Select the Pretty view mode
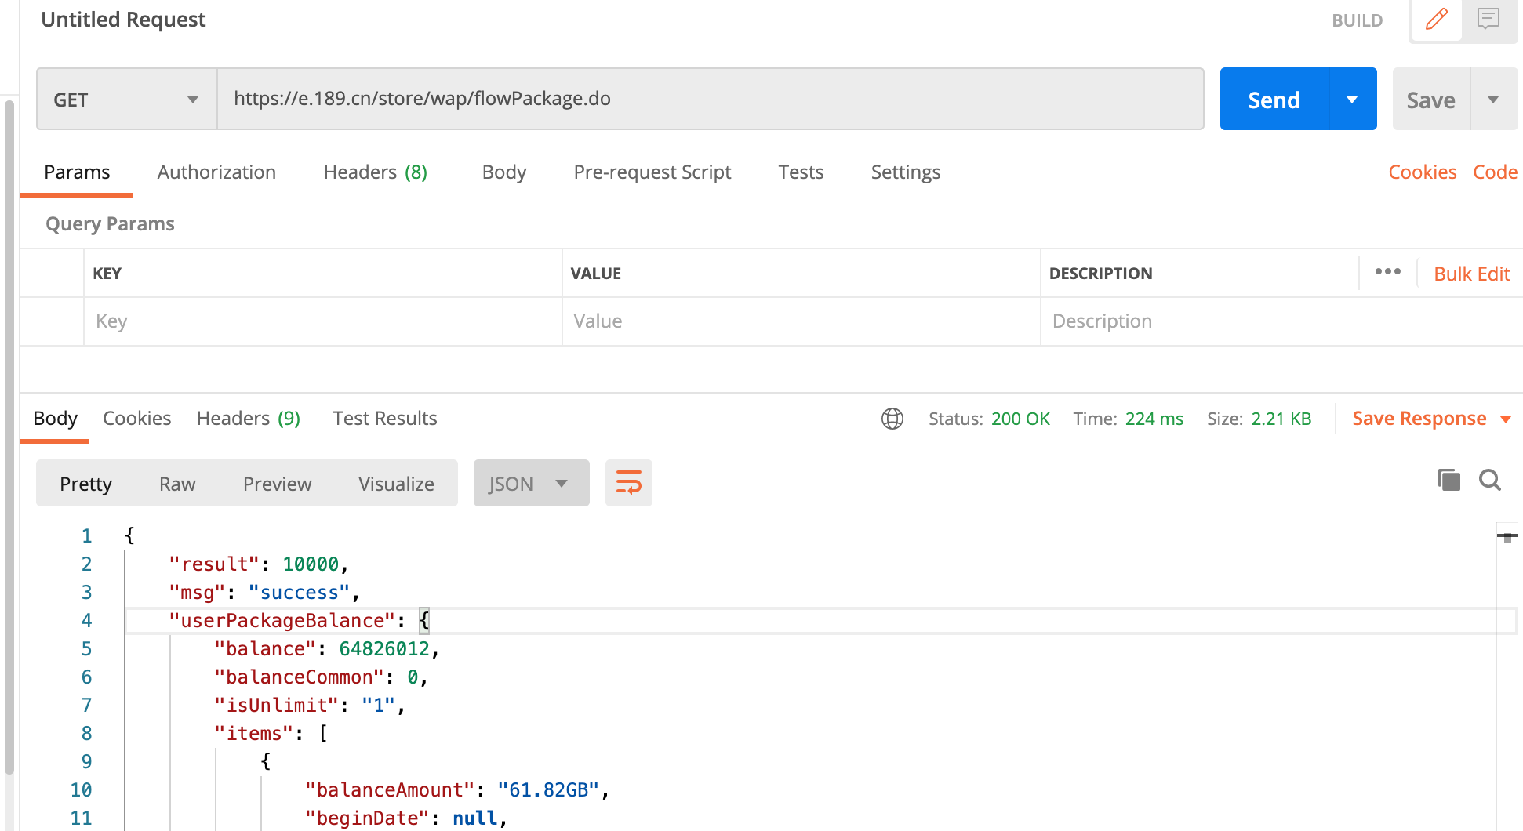1523x831 pixels. tap(86, 484)
